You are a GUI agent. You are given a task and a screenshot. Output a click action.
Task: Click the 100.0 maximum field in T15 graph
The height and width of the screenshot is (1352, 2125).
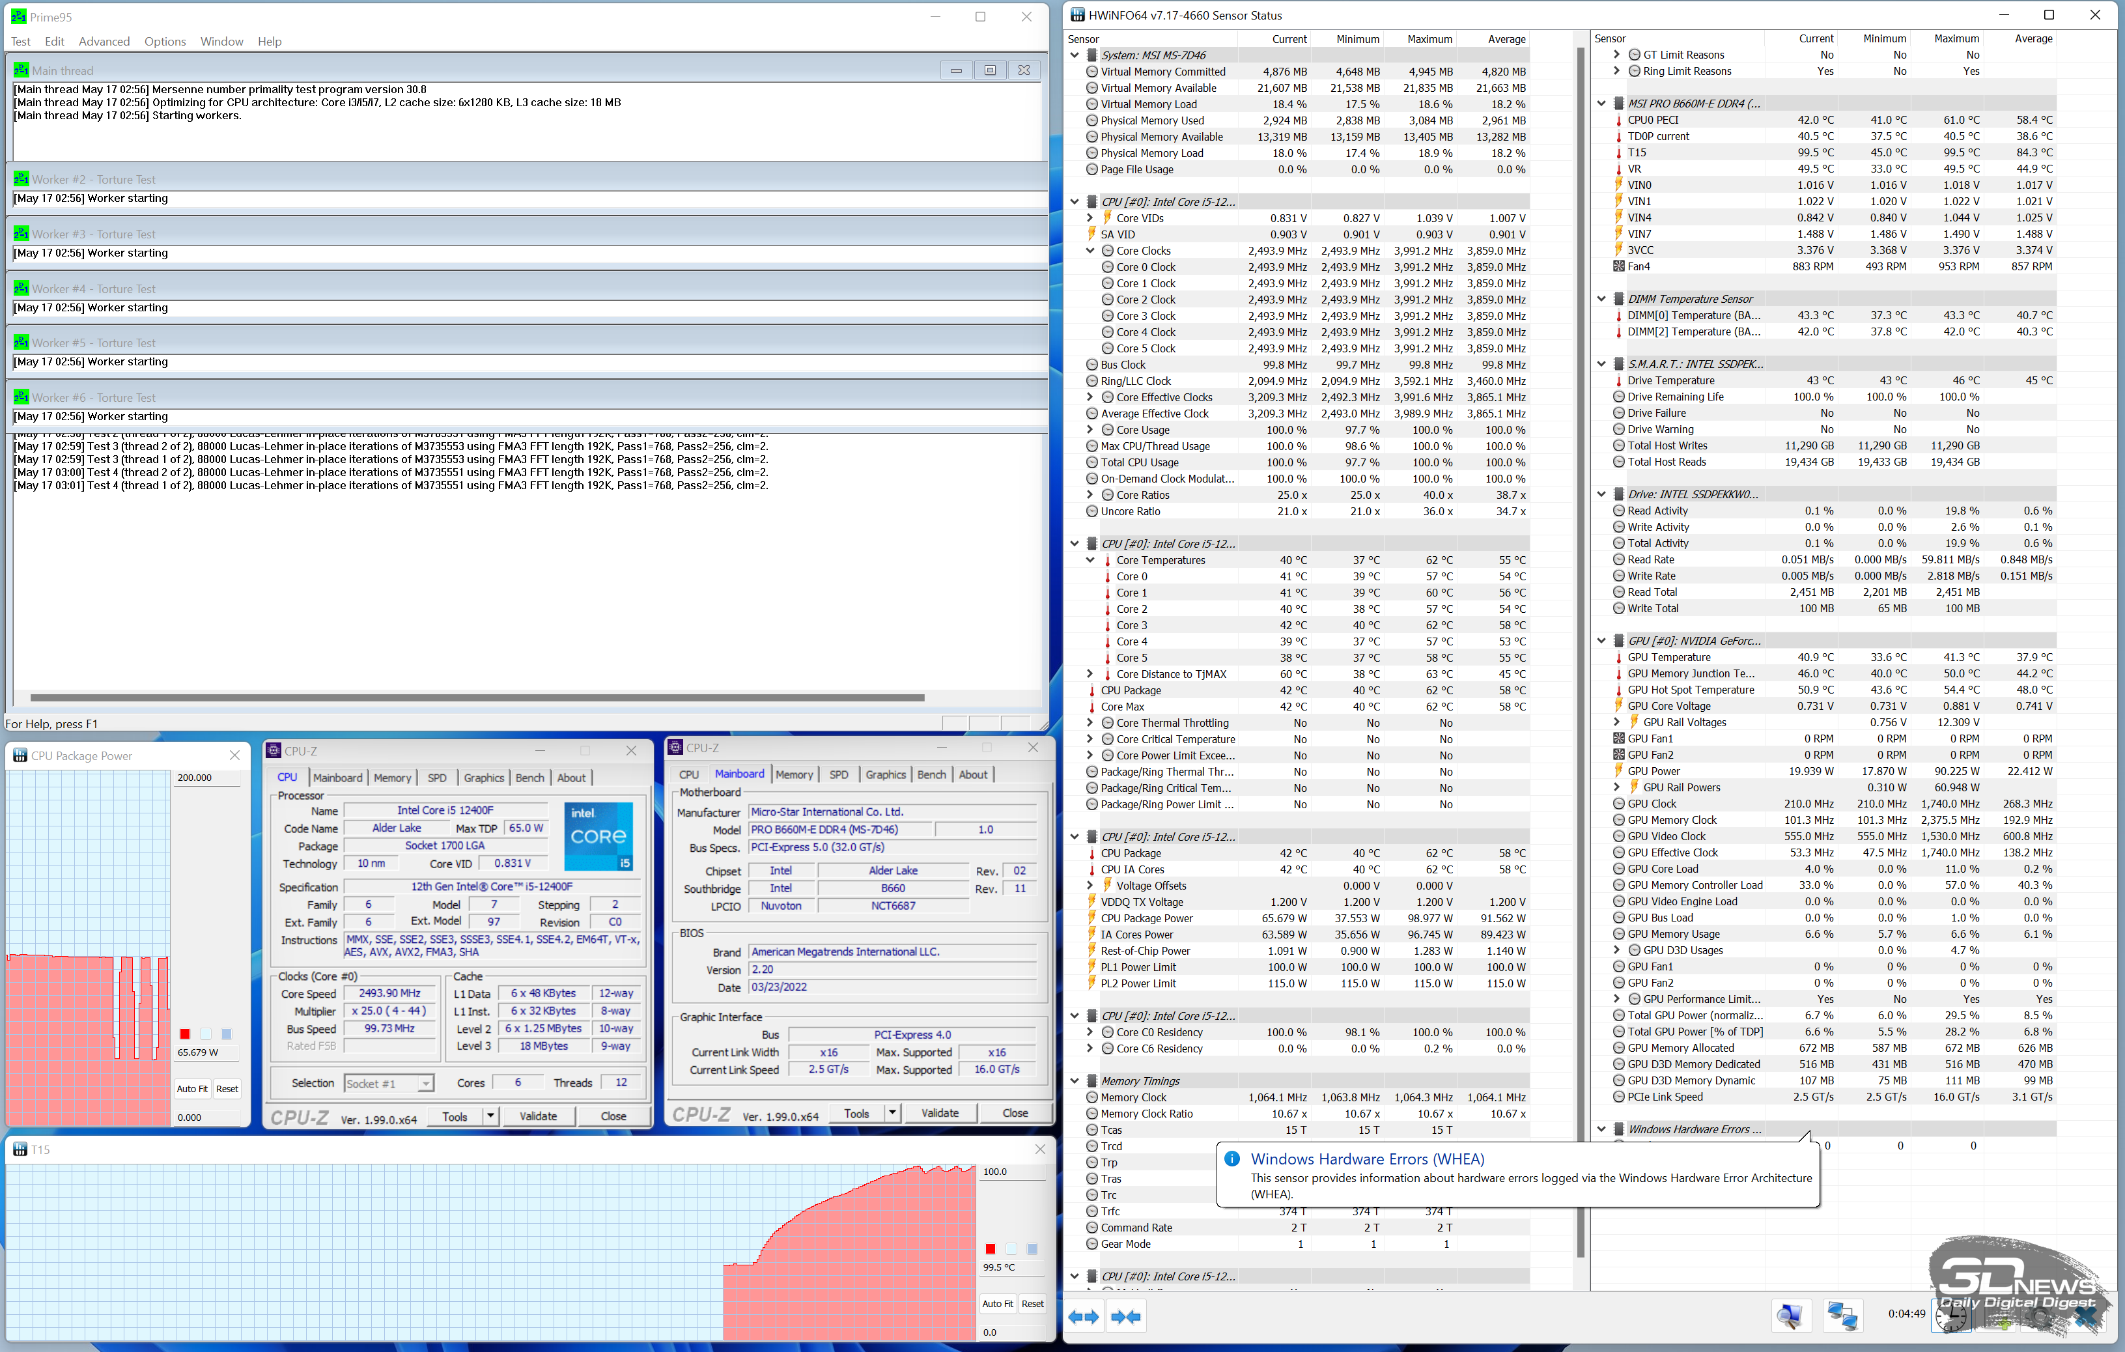pos(1013,1171)
